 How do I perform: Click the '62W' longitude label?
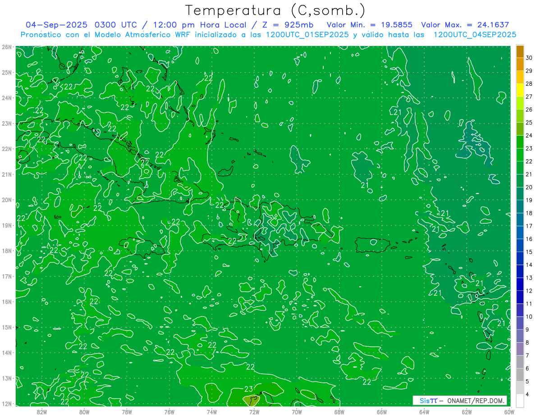pos(467,412)
